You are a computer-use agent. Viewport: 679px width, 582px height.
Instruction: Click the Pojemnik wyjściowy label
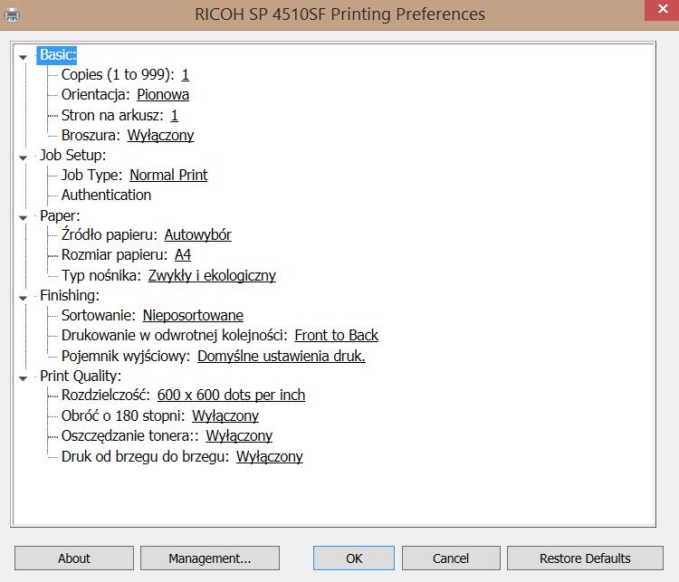point(126,356)
